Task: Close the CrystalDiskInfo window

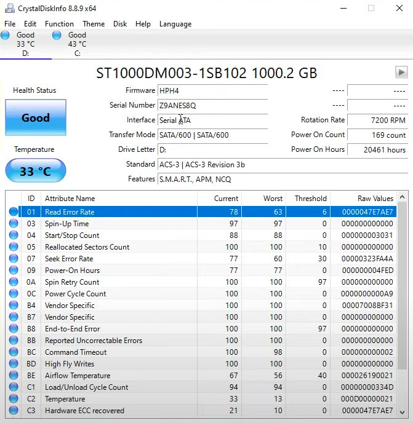Action: [x=399, y=8]
